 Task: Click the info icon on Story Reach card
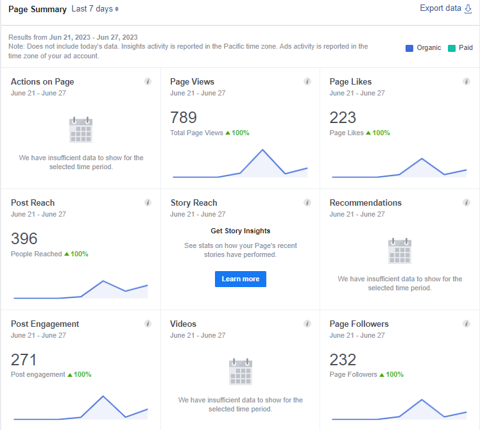coord(307,203)
